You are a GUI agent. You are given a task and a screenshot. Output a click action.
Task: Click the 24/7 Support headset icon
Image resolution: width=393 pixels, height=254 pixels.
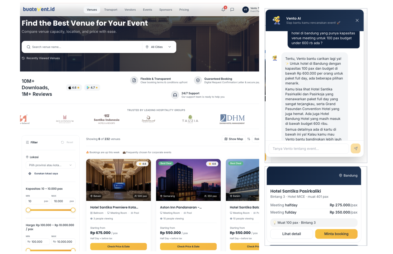click(x=175, y=95)
